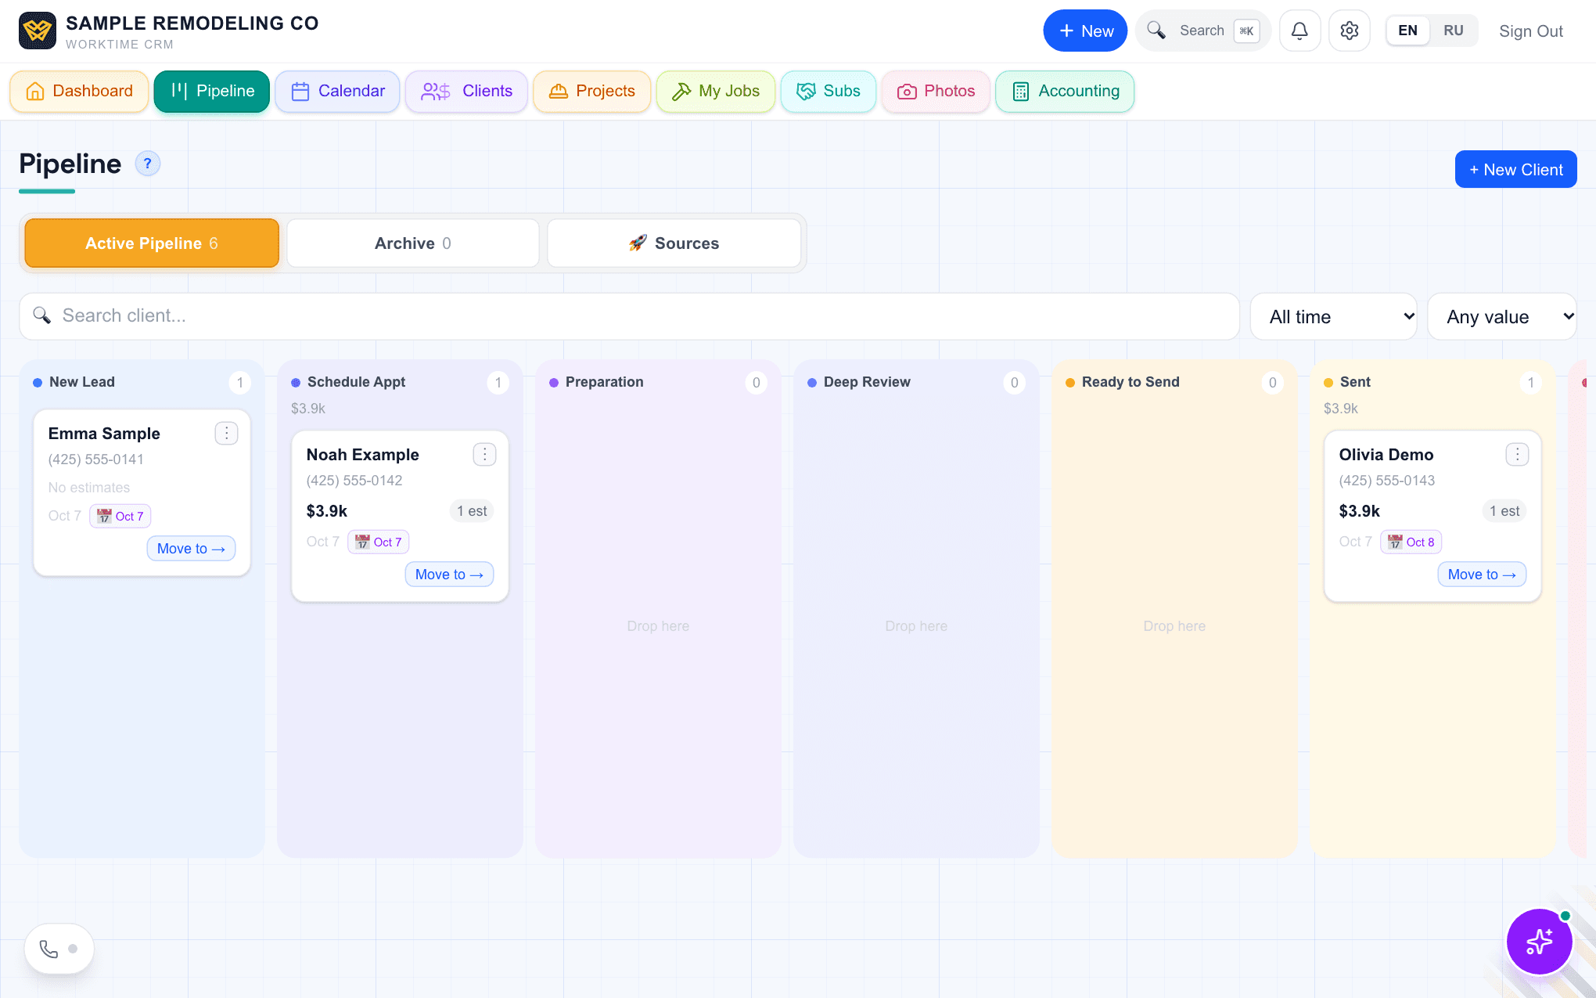1596x998 pixels.
Task: Open the Noah Example client card name
Action: pyautogui.click(x=362, y=455)
